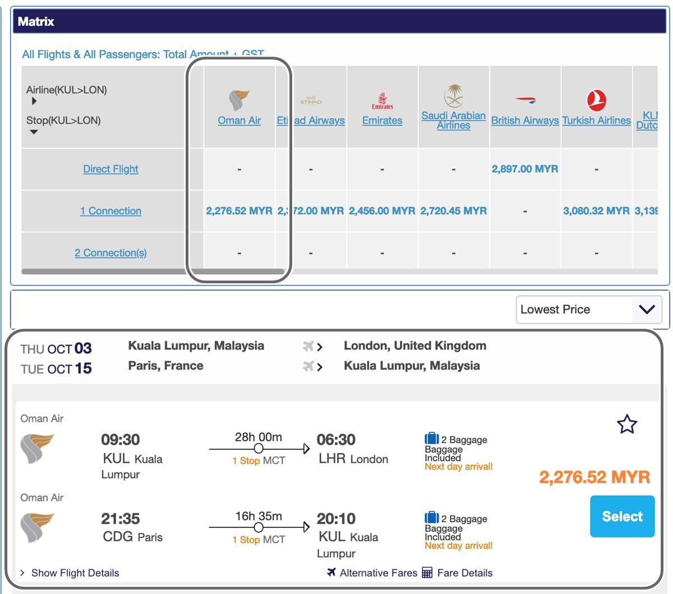This screenshot has height=594, width=673.
Task: Open Fare Details
Action: [x=465, y=573]
